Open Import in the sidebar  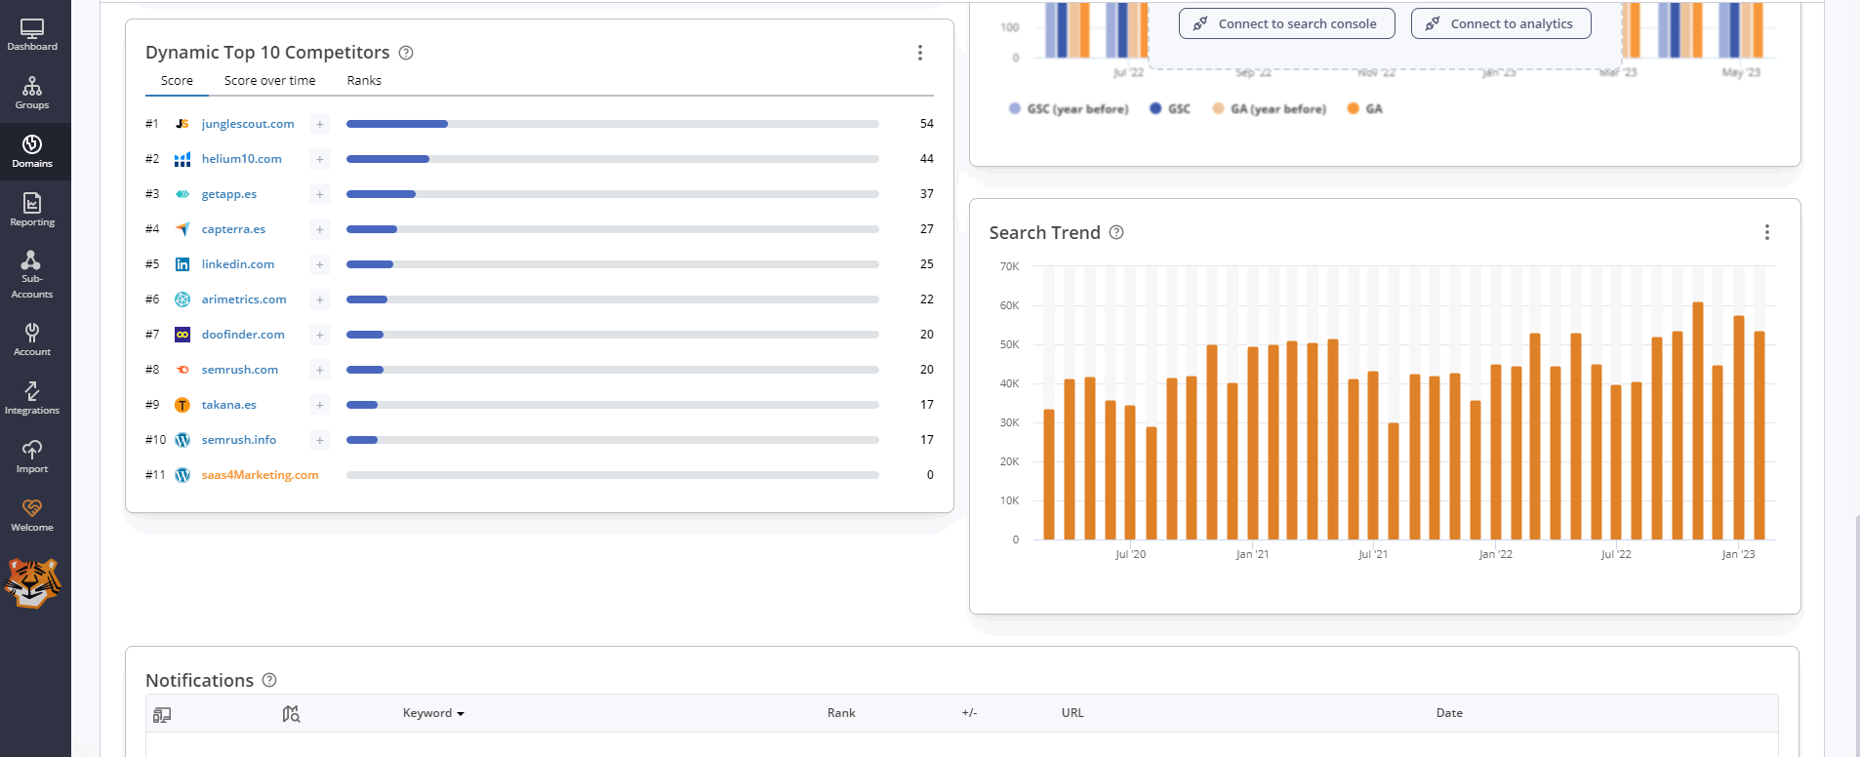pos(32,457)
